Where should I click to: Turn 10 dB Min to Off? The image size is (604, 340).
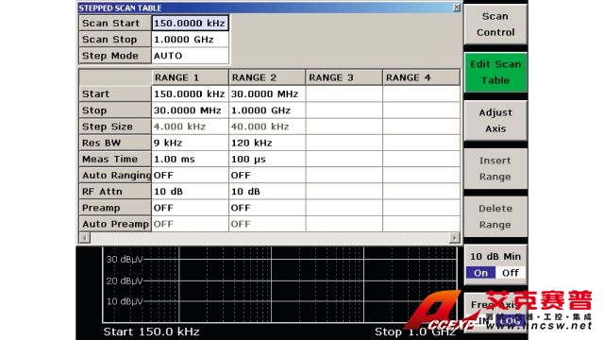[x=510, y=273]
